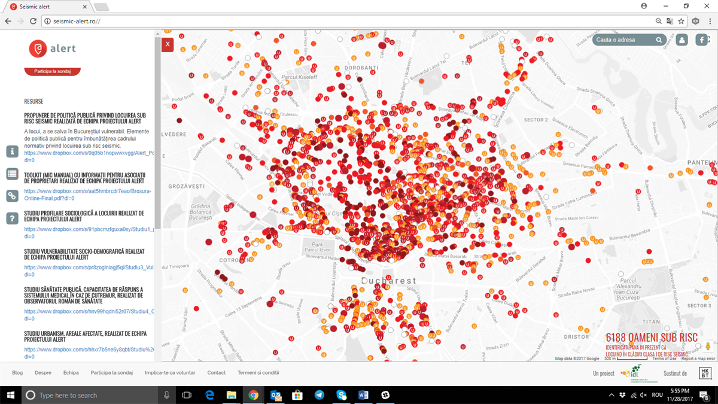
Task: Open Blog in footer menu
Action: pos(17,372)
